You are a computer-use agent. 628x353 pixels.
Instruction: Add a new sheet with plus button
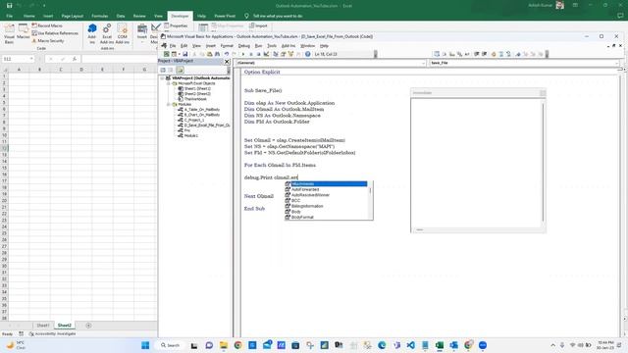pyautogui.click(x=88, y=326)
